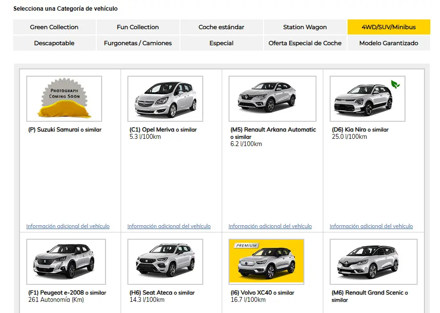
Task: Click the Kia Niro car image
Action: (368, 99)
